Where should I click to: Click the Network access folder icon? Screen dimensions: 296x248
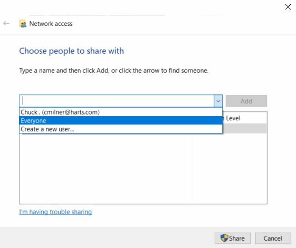[23, 24]
